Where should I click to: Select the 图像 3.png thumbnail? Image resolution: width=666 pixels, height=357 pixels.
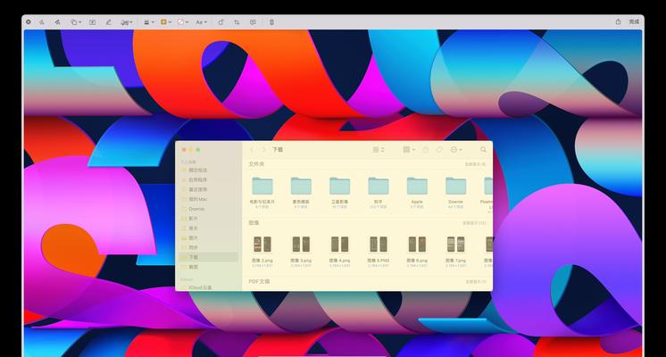pyautogui.click(x=301, y=245)
